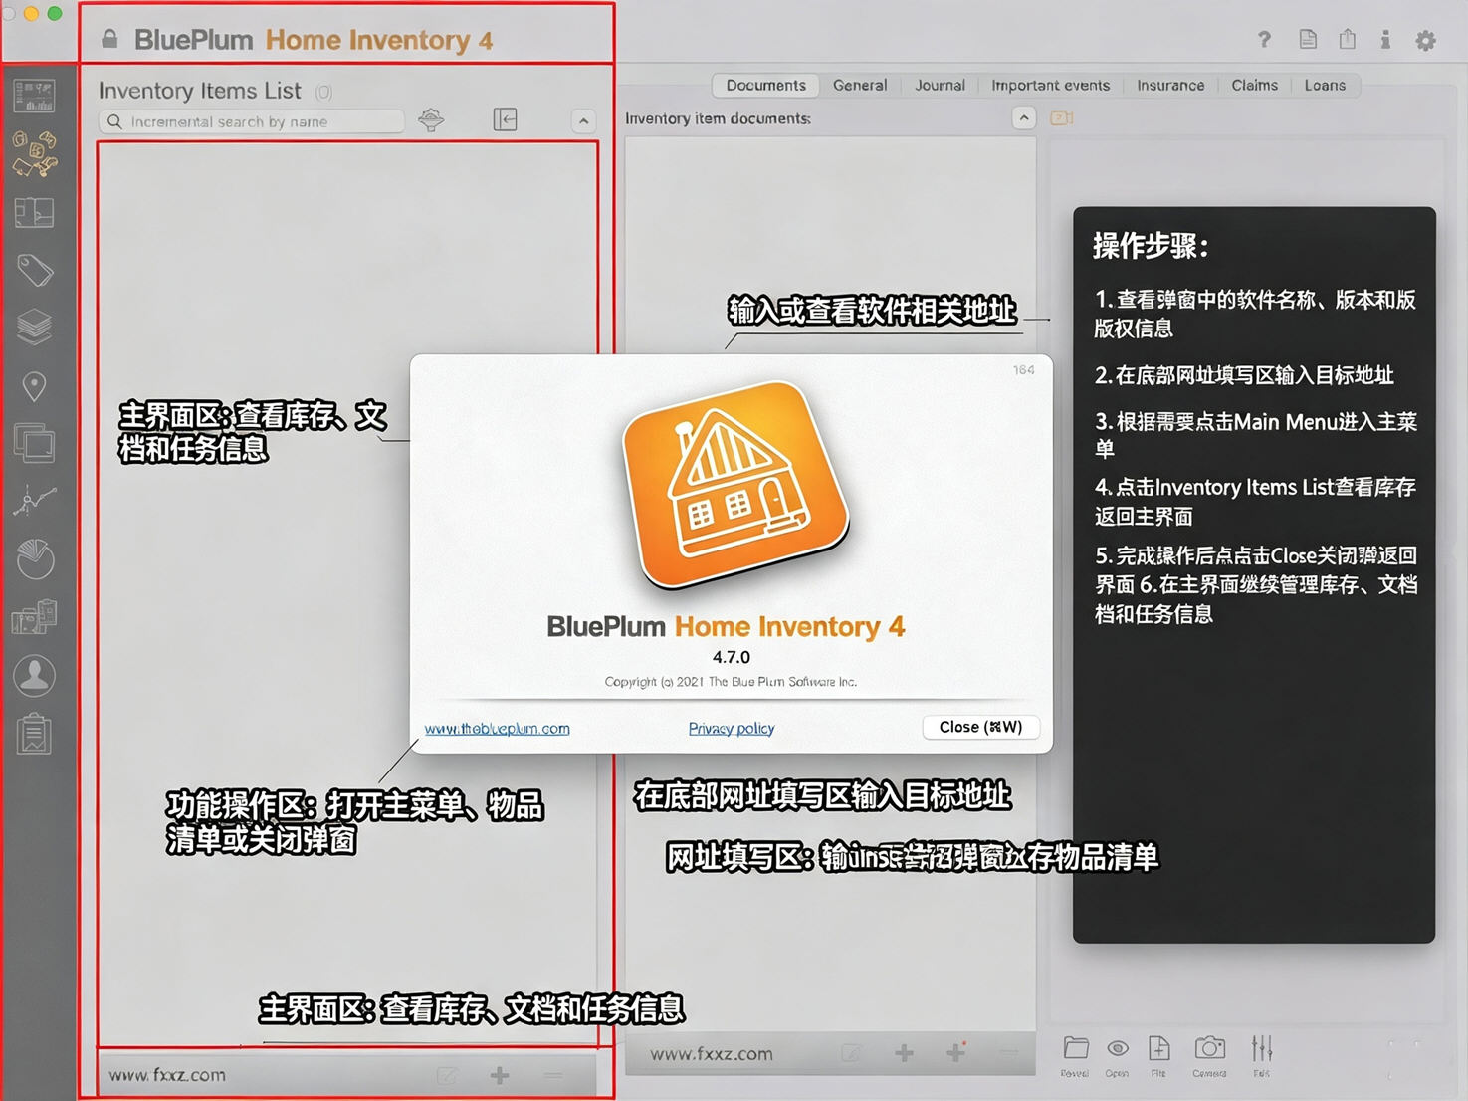1468x1101 pixels.
Task: Click the Reveal folder icon
Action: [1075, 1055]
